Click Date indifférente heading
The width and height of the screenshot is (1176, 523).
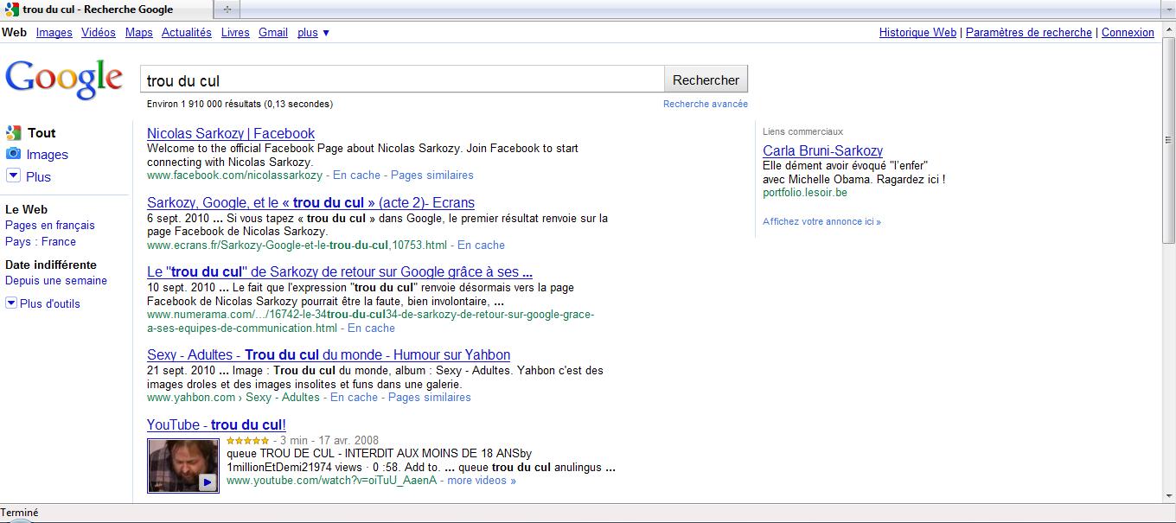pos(51,265)
